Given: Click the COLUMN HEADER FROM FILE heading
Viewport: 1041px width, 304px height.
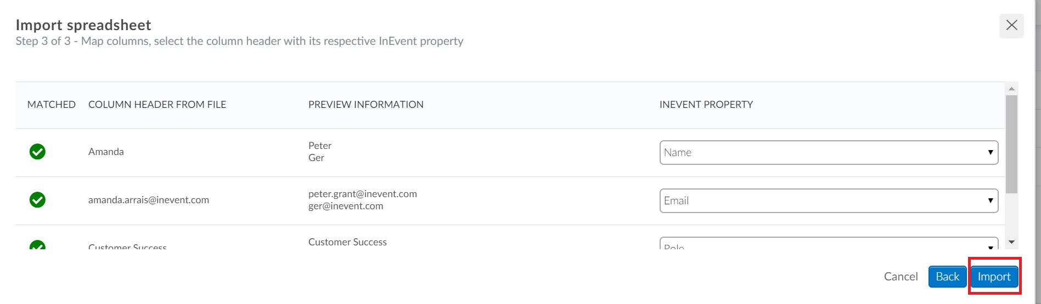Looking at the screenshot, I should coord(157,105).
